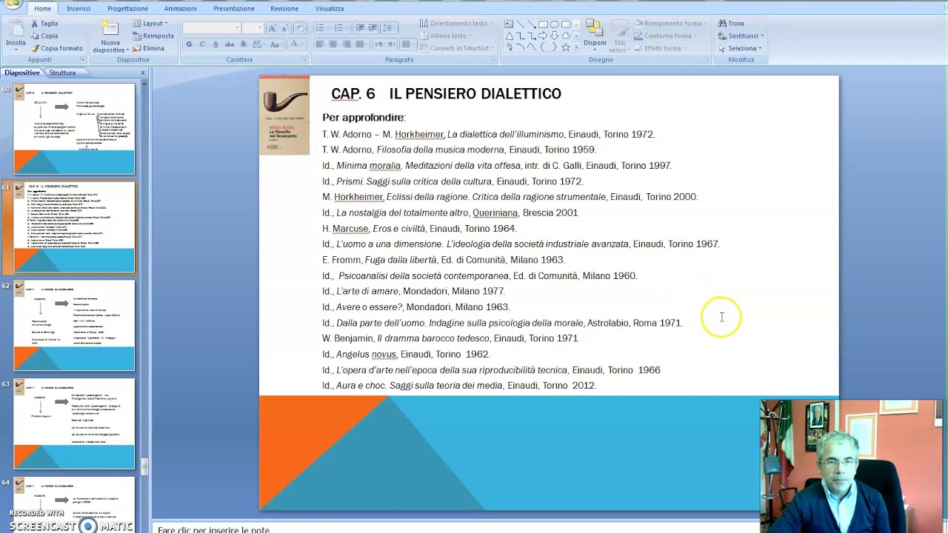Clear all text formatting
Screen dimensions: 948x533
point(300,28)
